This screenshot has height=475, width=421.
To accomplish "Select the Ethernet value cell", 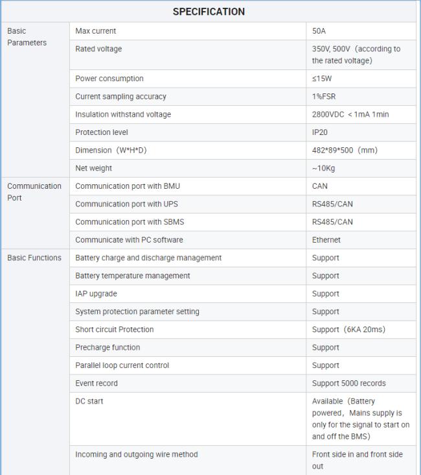I will pyautogui.click(x=326, y=240).
